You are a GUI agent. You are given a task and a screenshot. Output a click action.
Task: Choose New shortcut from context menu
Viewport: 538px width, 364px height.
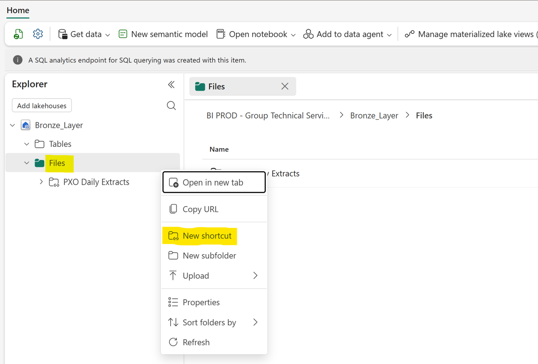[x=214, y=236]
